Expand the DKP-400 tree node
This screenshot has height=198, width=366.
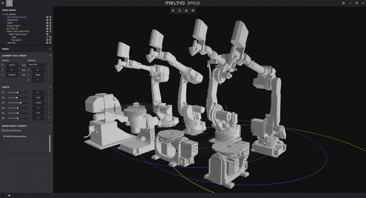point(5,43)
